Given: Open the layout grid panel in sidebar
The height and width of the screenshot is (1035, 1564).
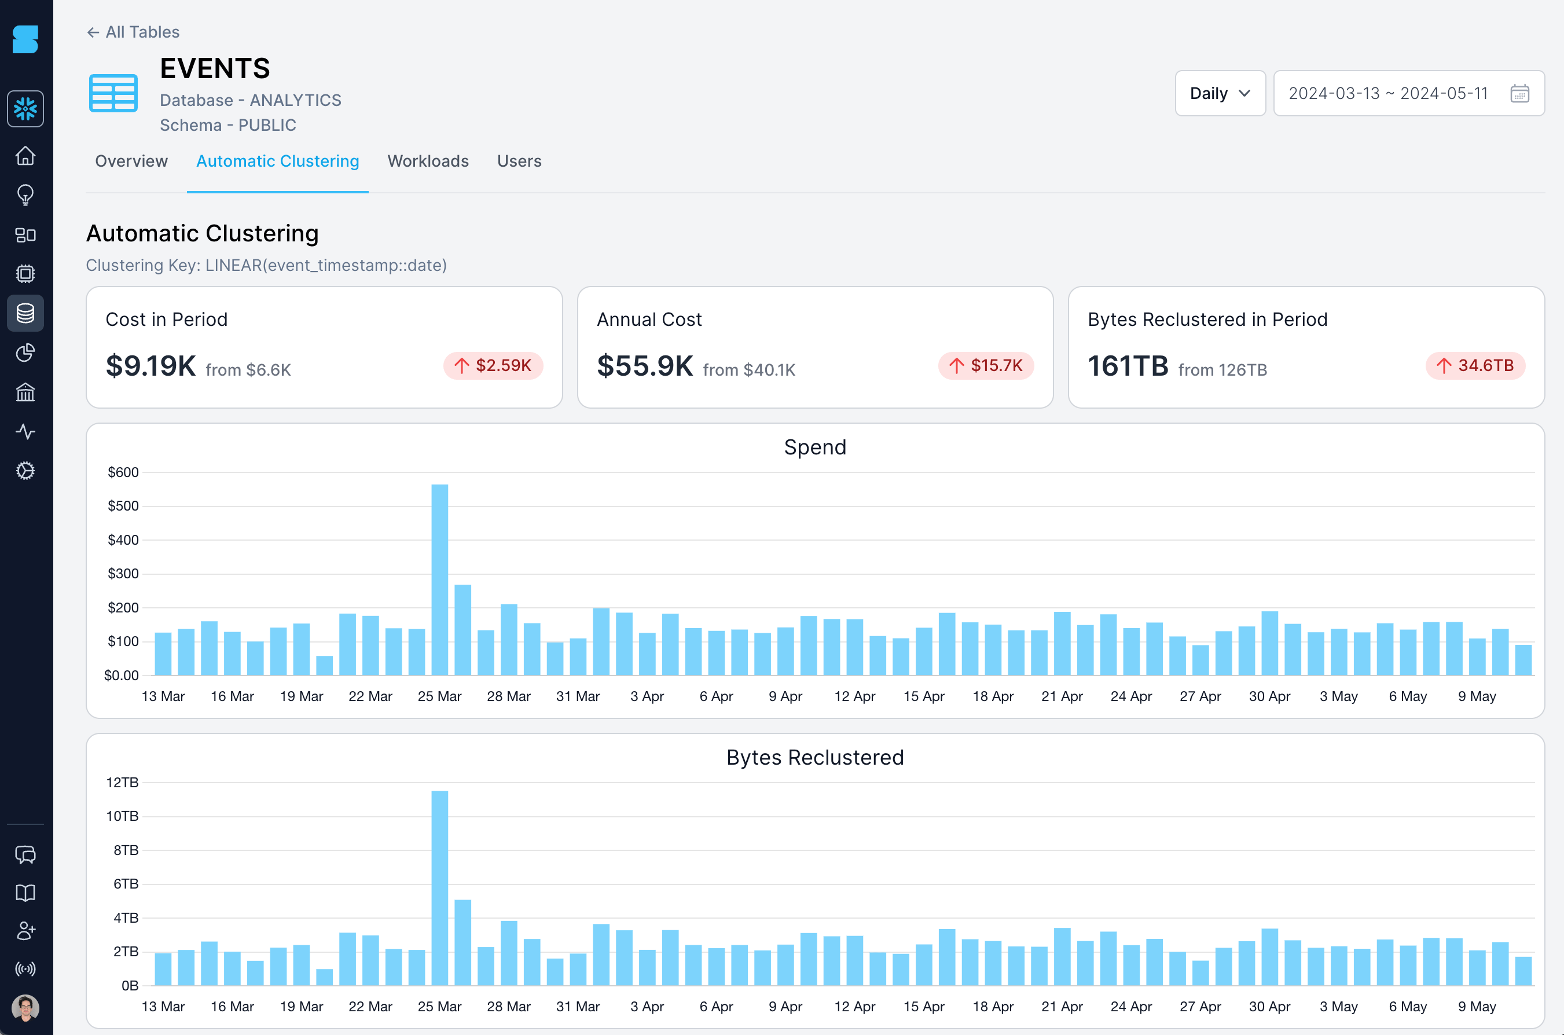Looking at the screenshot, I should pos(25,234).
